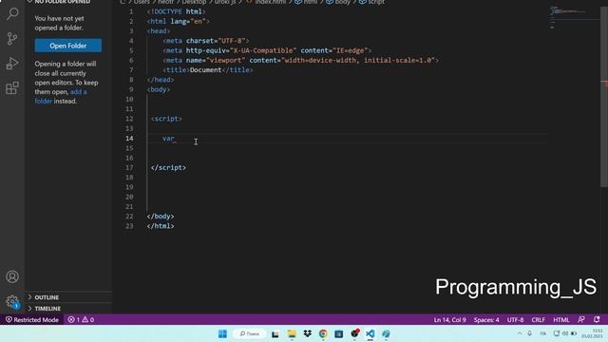Click the feedback icon in status bar
The height and width of the screenshot is (342, 608).
[580, 319]
